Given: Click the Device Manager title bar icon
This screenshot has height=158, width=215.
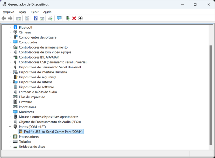Looking at the screenshot, I should tap(5, 4).
